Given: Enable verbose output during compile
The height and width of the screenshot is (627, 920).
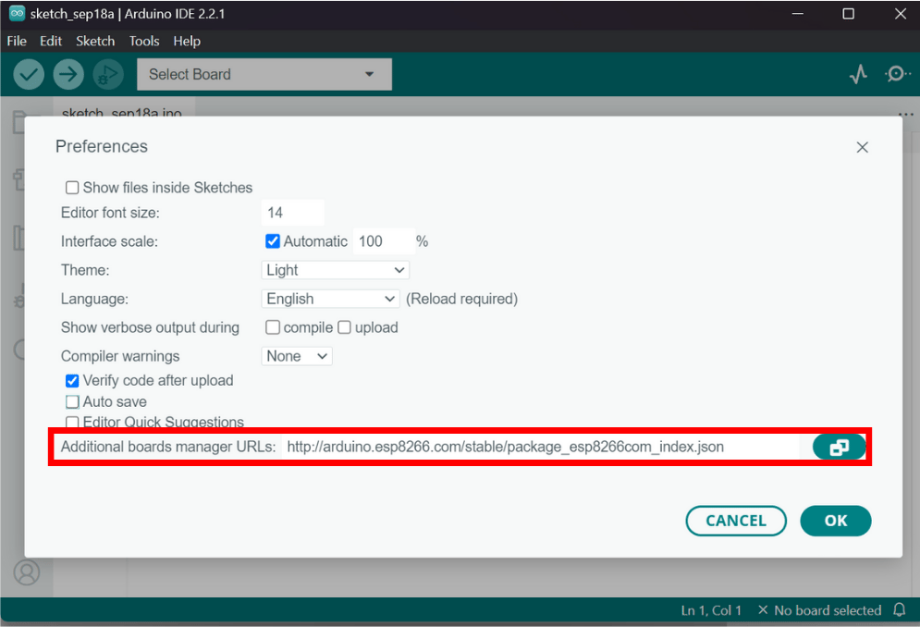Looking at the screenshot, I should (272, 327).
